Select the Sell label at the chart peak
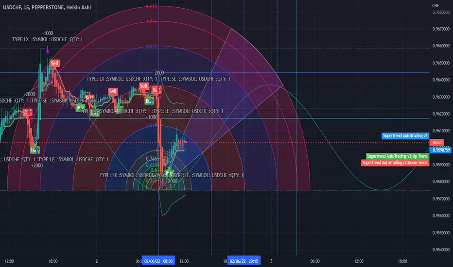 tap(54, 63)
